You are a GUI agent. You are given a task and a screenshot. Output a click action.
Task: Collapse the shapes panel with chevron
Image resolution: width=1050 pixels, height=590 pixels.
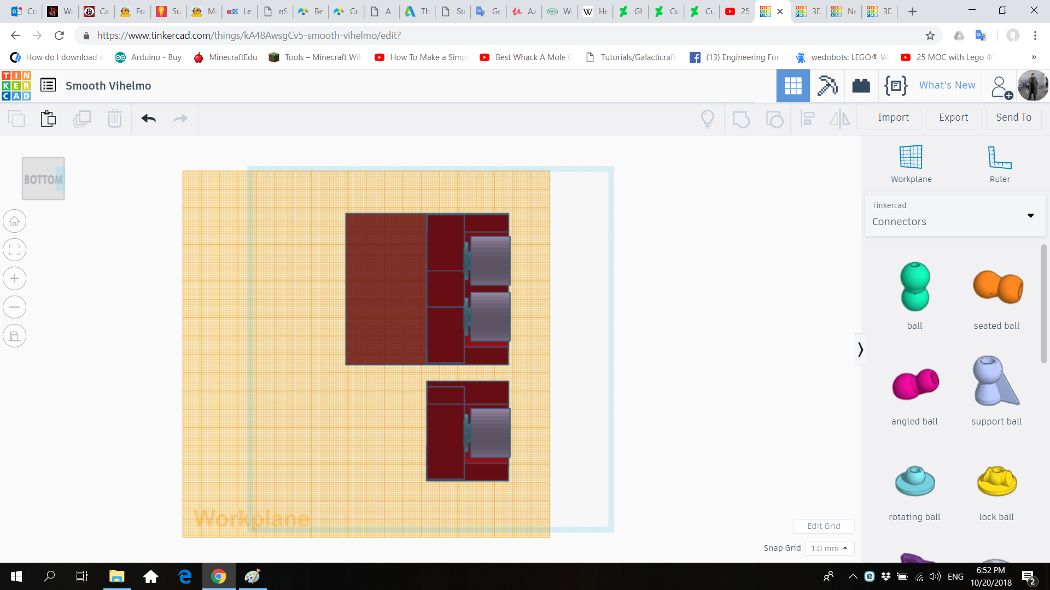click(x=860, y=349)
